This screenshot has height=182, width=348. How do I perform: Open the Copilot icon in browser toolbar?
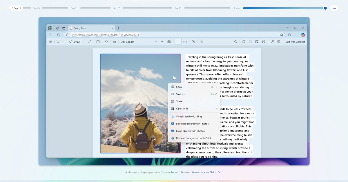[303, 35]
